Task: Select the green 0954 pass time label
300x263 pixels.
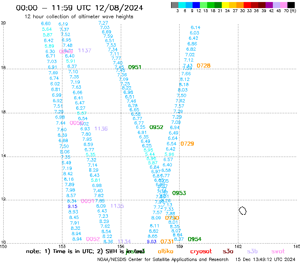Action: pyautogui.click(x=195, y=239)
